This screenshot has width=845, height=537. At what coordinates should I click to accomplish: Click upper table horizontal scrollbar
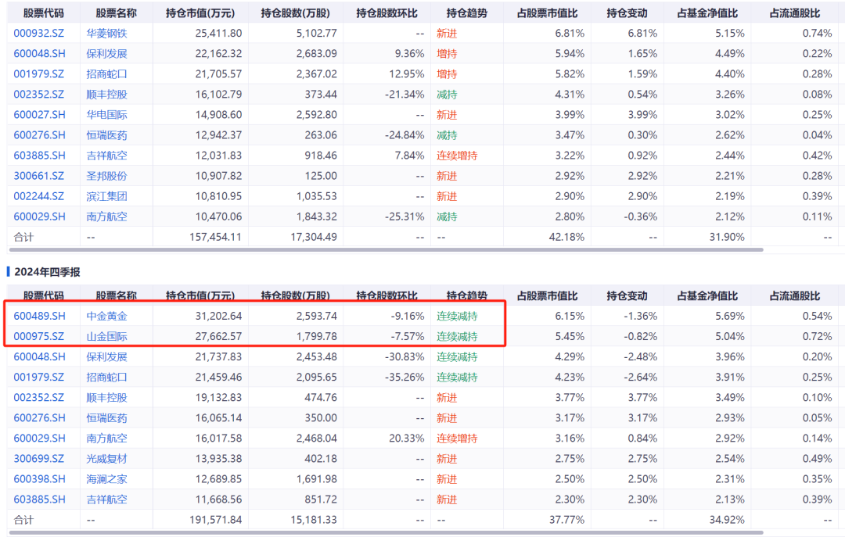click(386, 250)
